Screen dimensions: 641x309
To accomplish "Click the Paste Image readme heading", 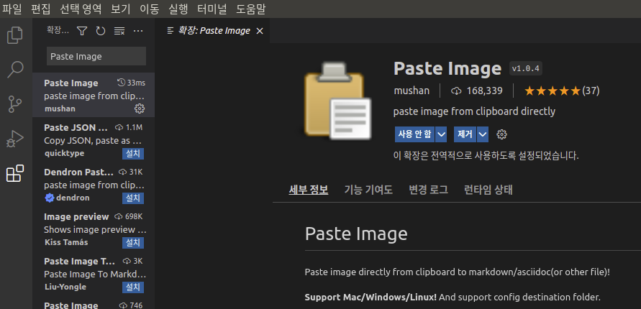I will 356,234.
